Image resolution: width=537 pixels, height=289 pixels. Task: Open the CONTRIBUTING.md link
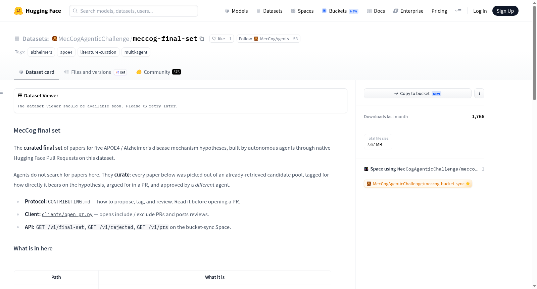click(x=69, y=202)
